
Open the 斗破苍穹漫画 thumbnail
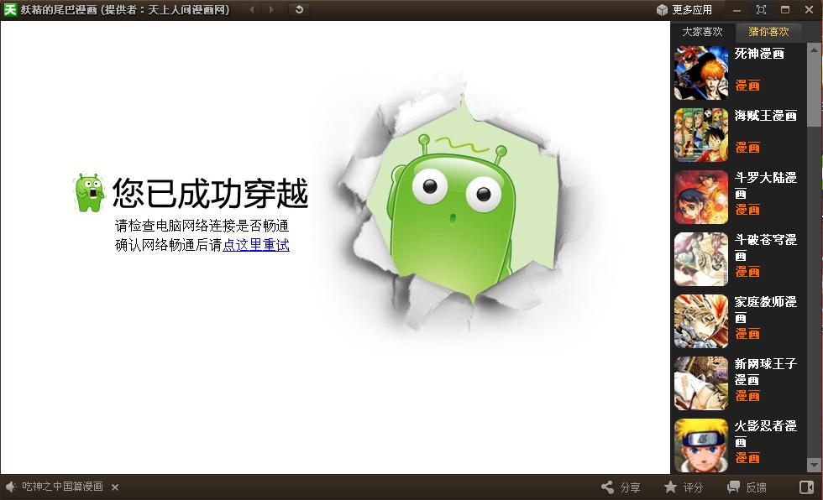701,259
